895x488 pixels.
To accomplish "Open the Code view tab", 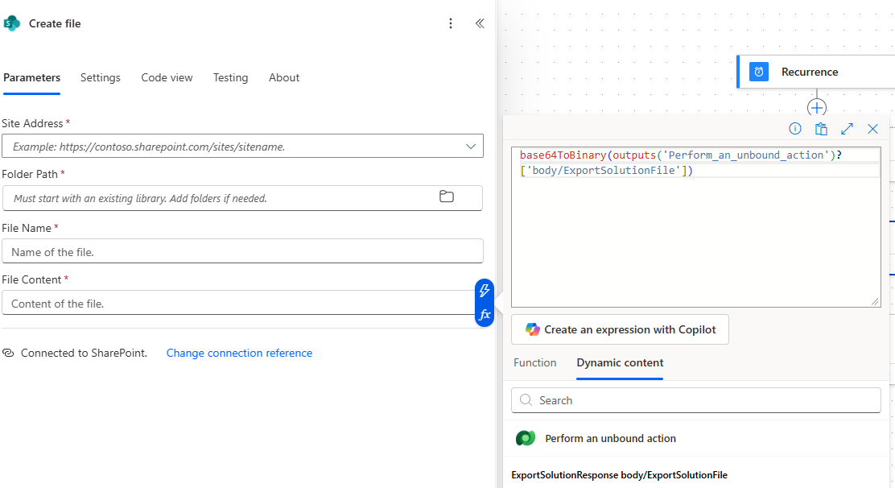I will coord(167,77).
